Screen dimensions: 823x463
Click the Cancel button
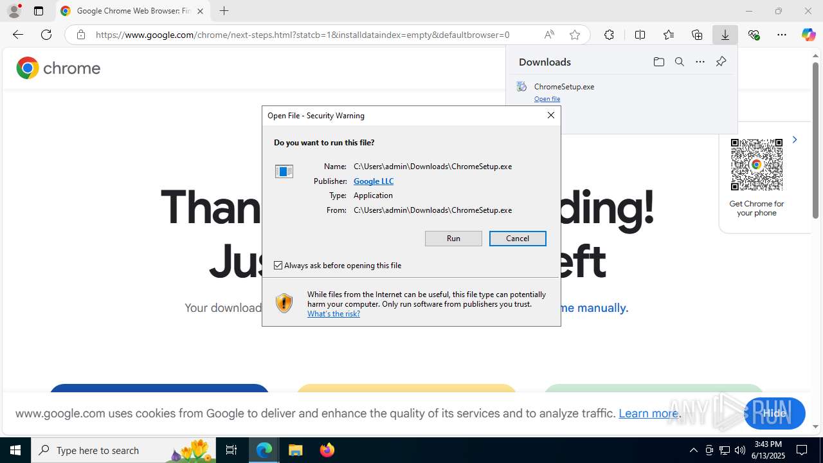tap(518, 239)
